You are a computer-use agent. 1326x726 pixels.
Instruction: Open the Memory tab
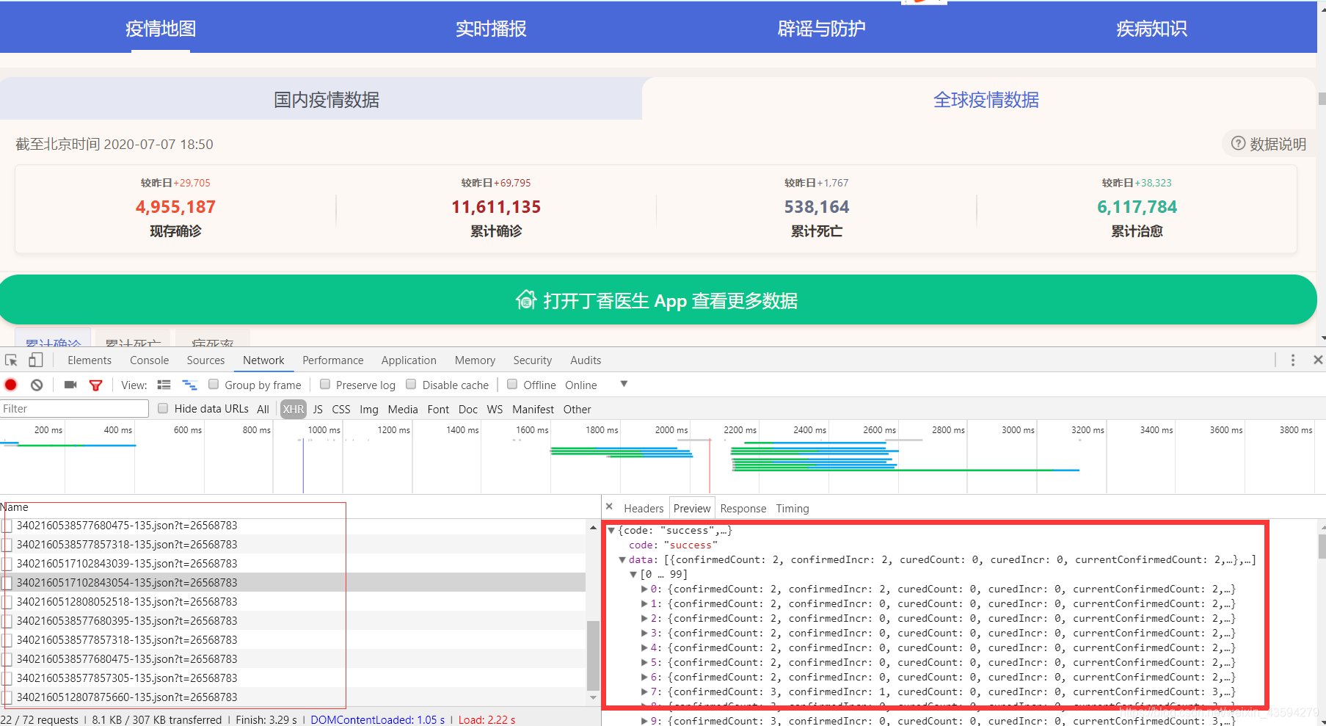pos(475,360)
